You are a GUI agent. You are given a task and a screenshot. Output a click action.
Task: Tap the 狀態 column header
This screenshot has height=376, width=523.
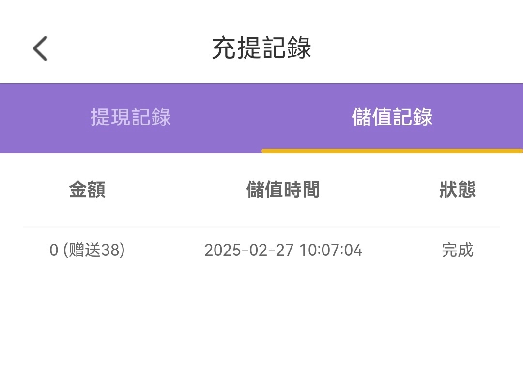[x=457, y=189]
